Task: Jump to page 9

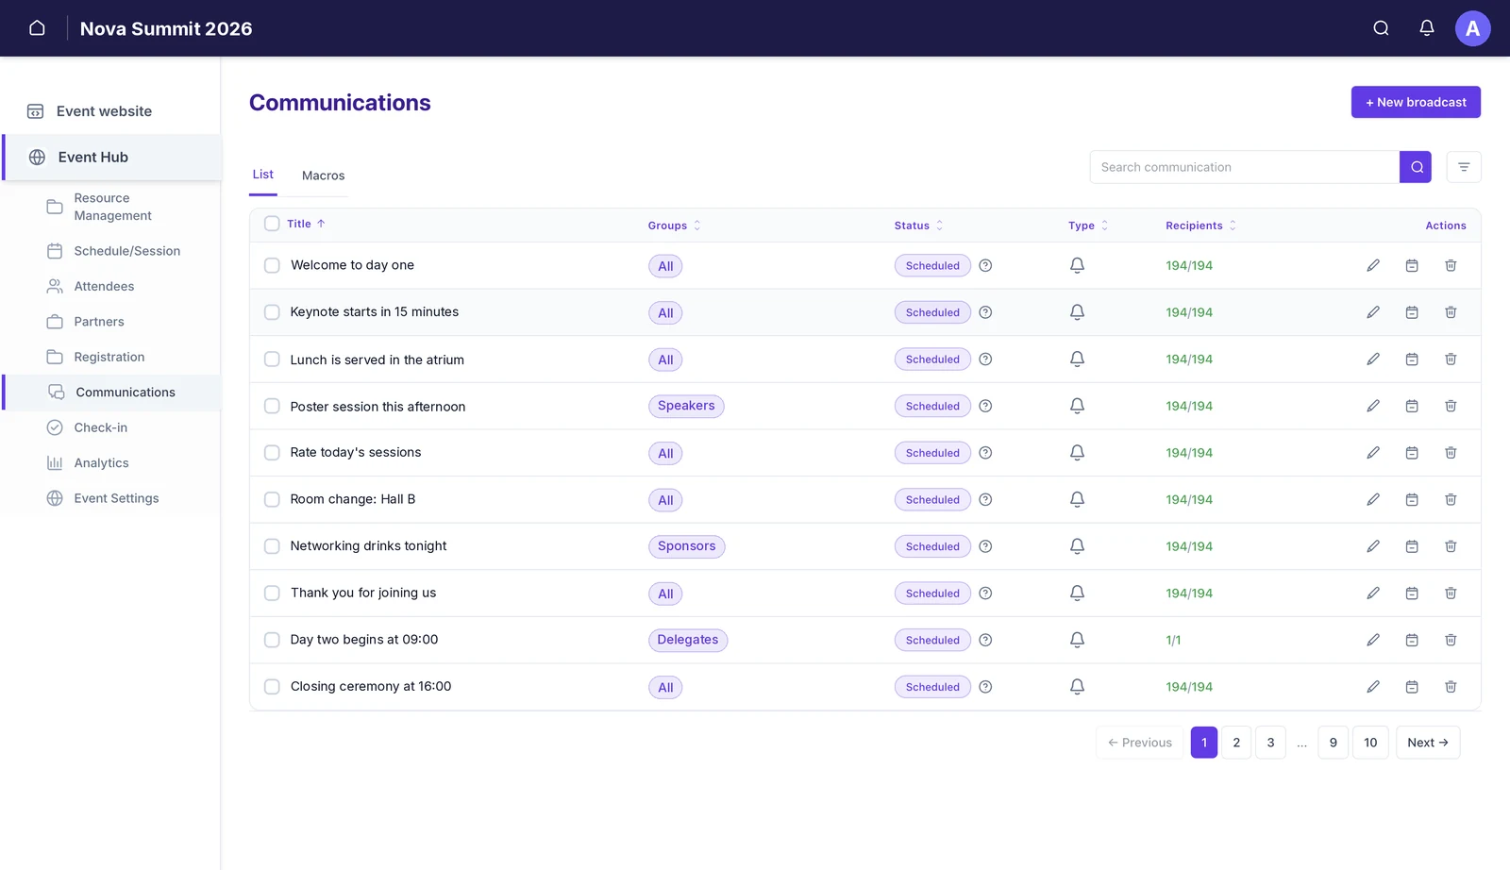Action: pyautogui.click(x=1333, y=743)
